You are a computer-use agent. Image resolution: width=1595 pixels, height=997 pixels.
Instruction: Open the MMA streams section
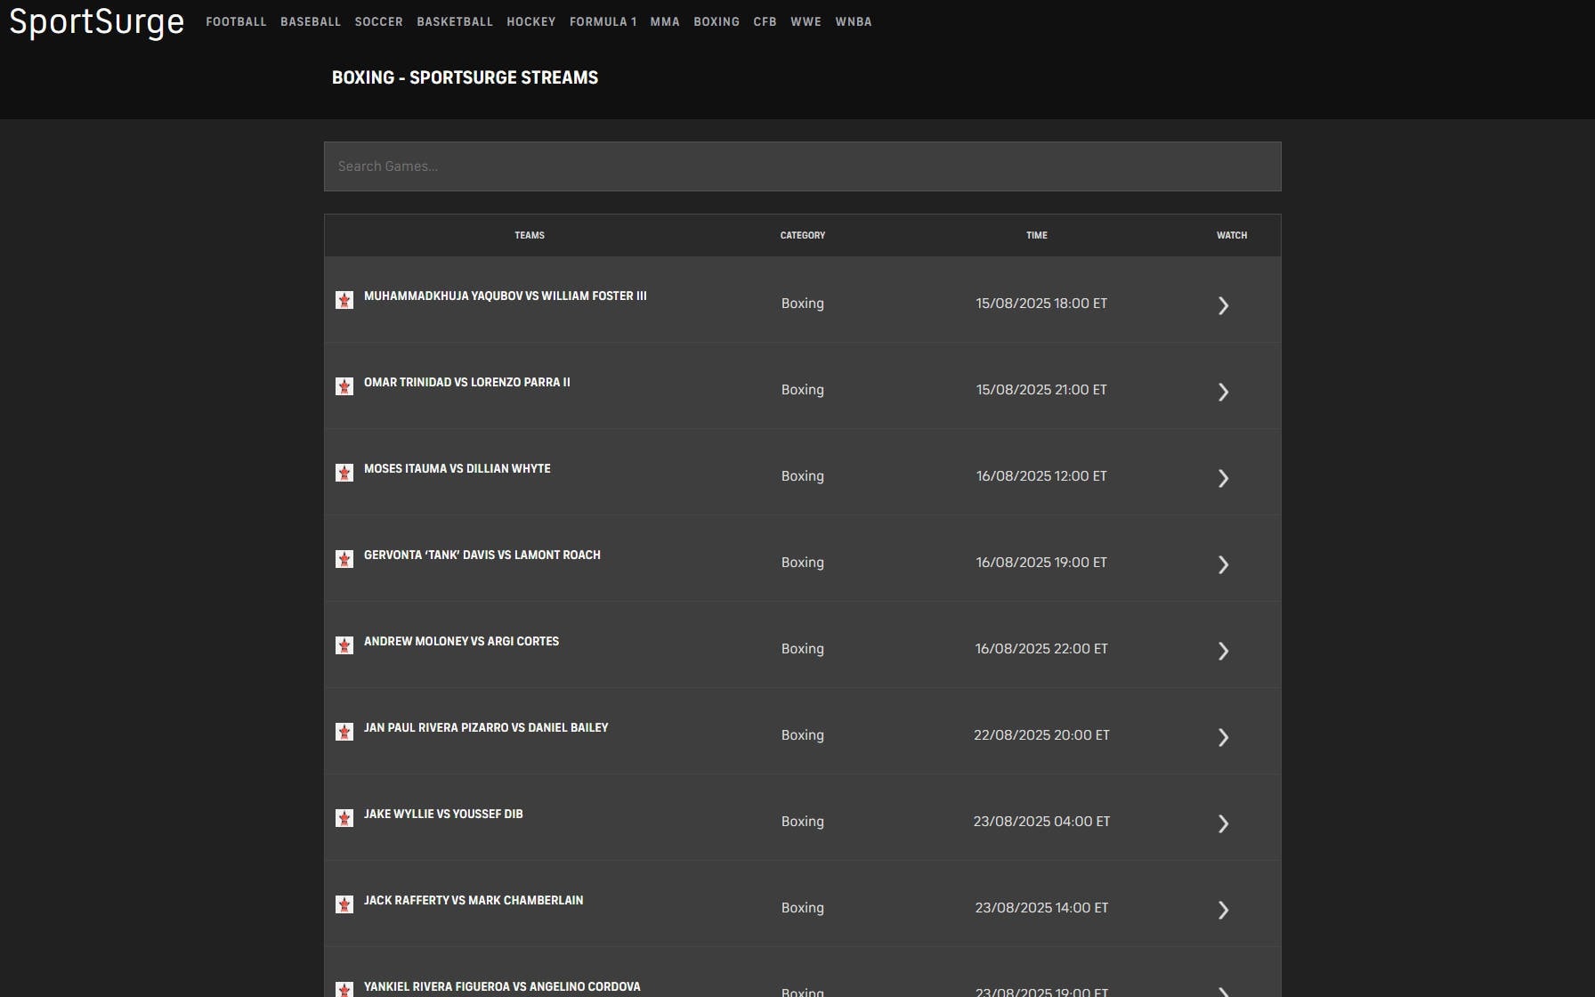point(665,21)
